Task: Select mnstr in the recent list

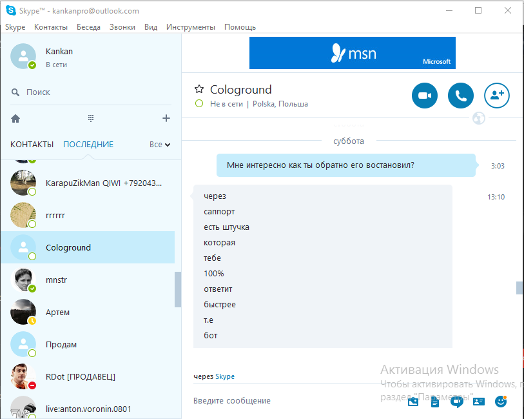Action: coord(88,280)
